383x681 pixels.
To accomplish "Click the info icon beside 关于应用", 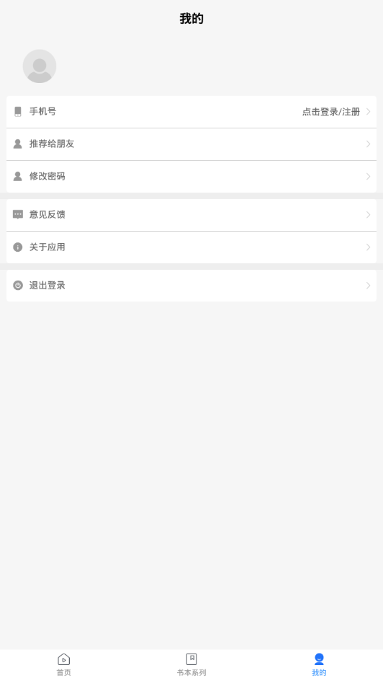I will tap(18, 247).
